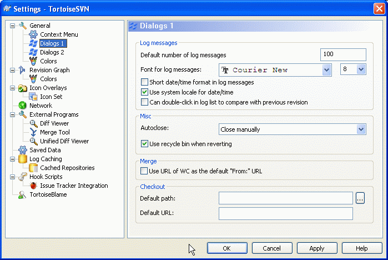Click the General wrench icon in tree
Image resolution: width=388 pixels, height=260 pixels.
coord(23,26)
